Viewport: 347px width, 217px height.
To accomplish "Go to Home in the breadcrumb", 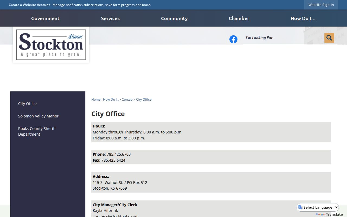I will click(x=96, y=100).
